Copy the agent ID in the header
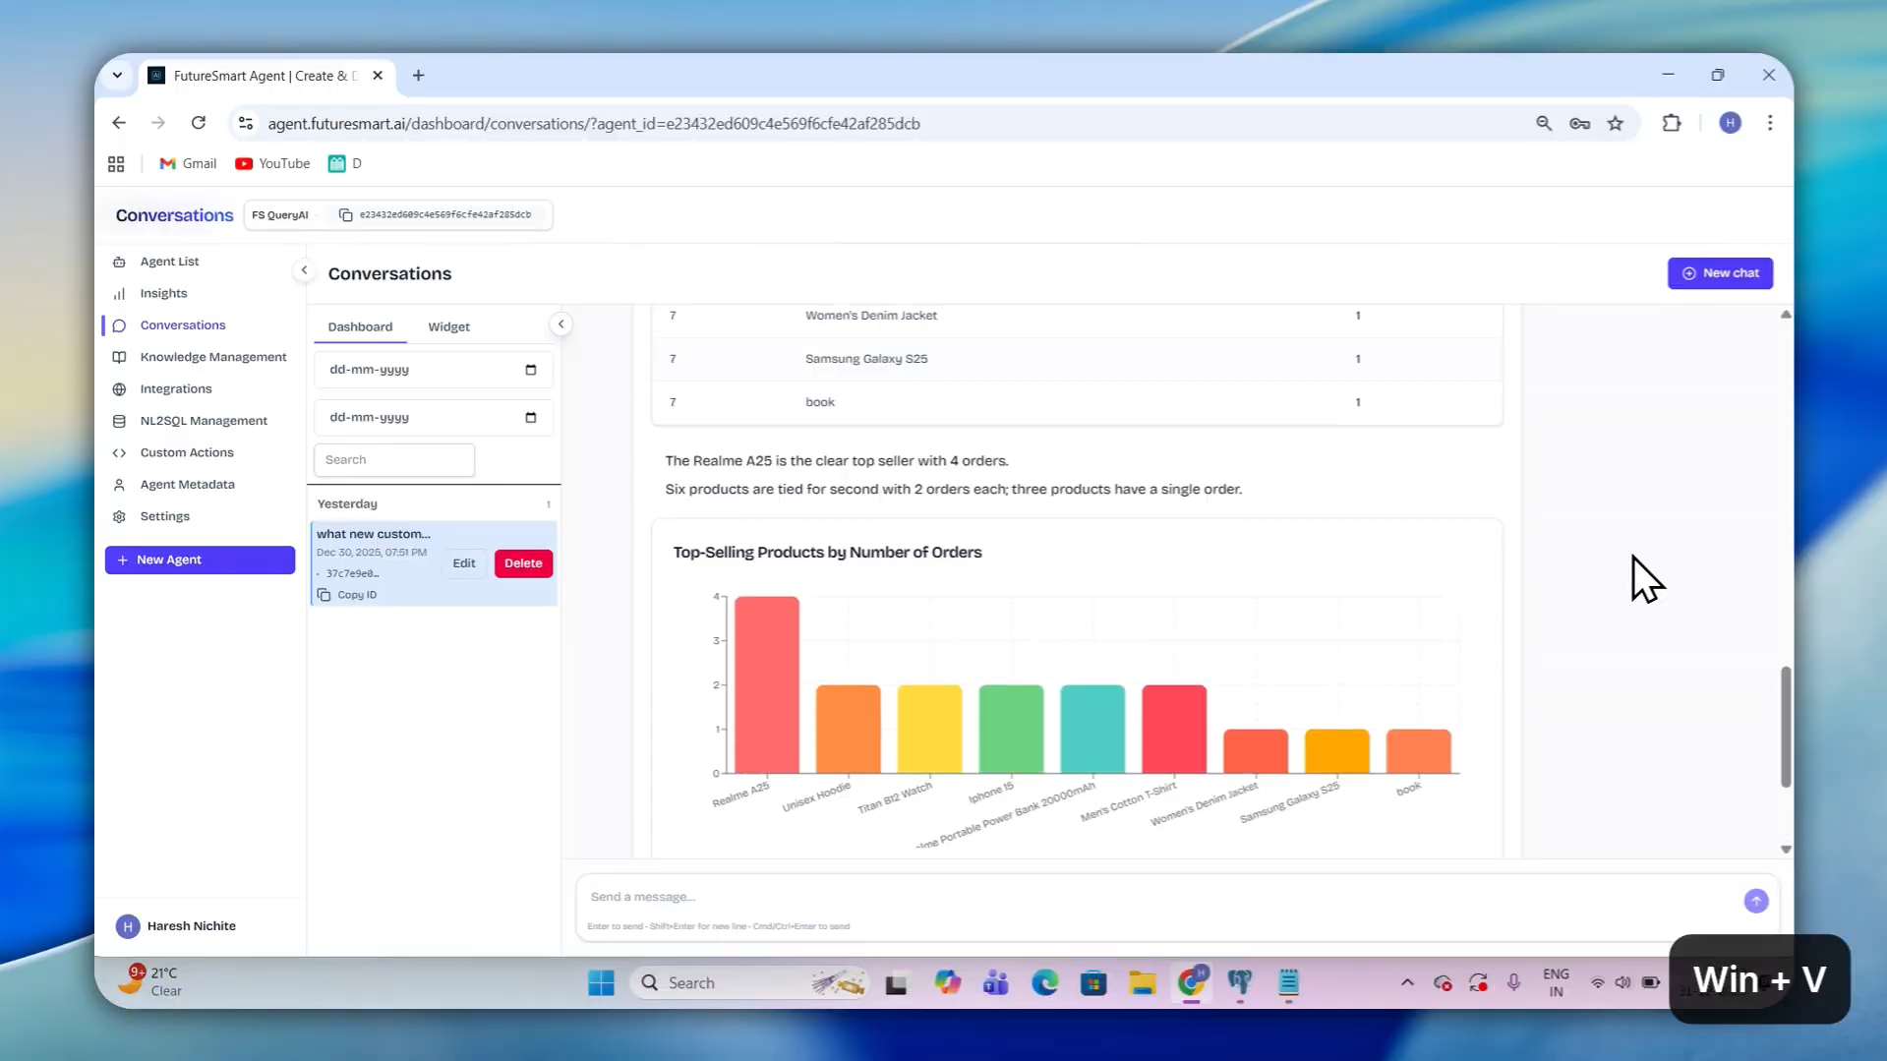1887x1061 pixels. [x=345, y=214]
